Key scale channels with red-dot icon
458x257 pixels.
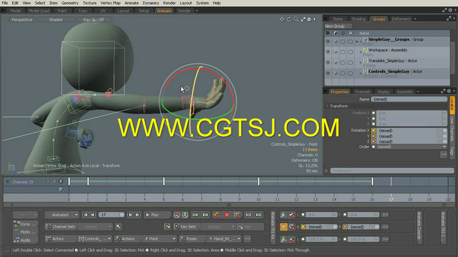[x=292, y=239]
